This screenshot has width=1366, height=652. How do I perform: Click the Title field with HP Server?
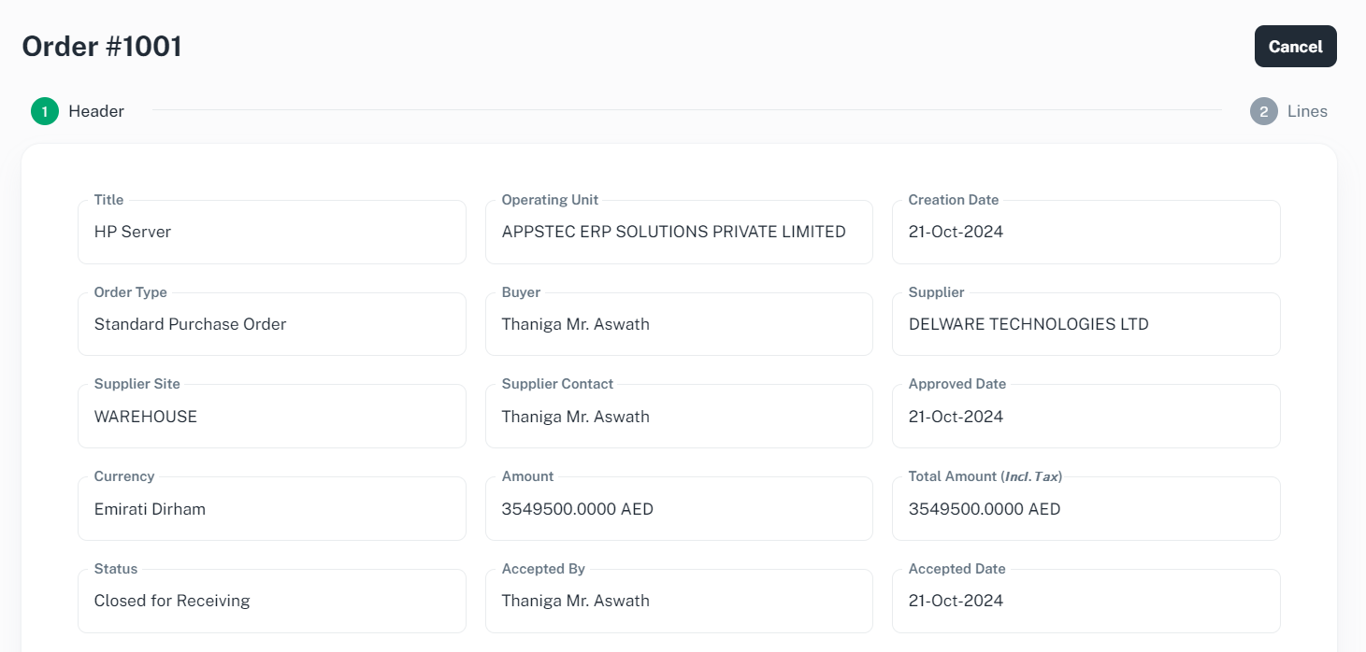271,233
